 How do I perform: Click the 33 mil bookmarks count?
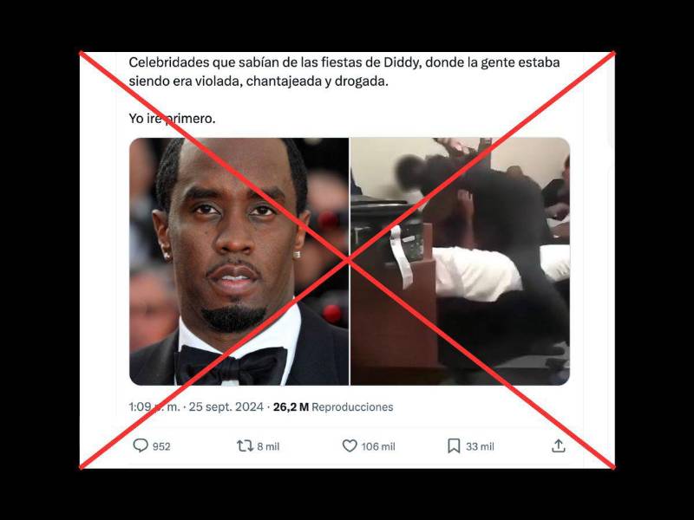[x=480, y=446]
